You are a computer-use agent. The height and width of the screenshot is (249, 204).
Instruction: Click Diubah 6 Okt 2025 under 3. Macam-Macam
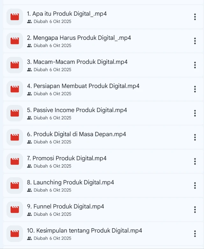point(53,70)
